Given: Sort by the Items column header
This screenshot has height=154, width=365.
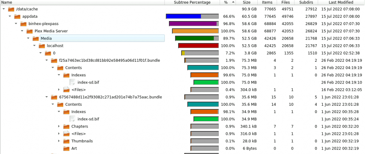Looking at the screenshot, I should 267,2.
